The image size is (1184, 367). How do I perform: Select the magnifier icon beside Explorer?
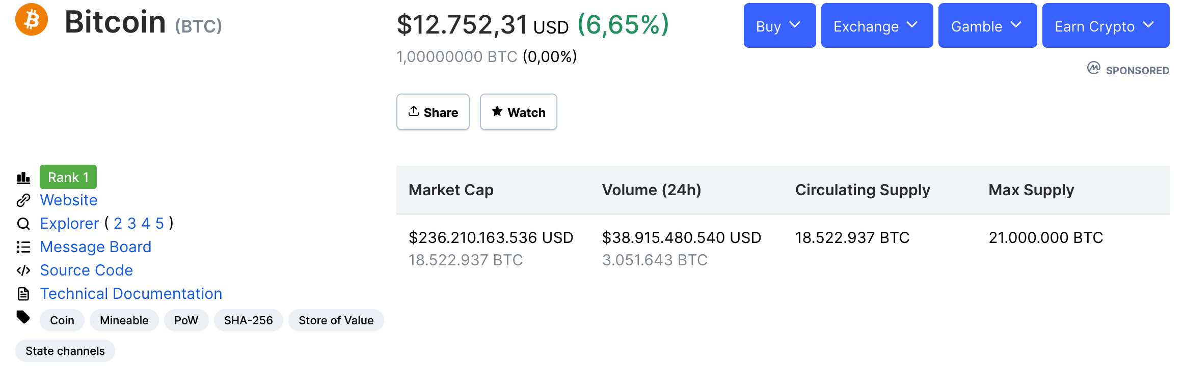coord(23,223)
